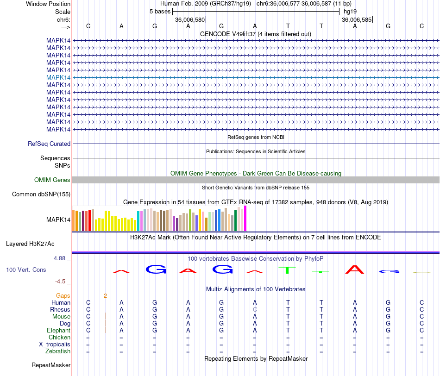Click the tall green T in PhyloP logo
The height and width of the screenshot is (376, 440).
click(x=287, y=270)
